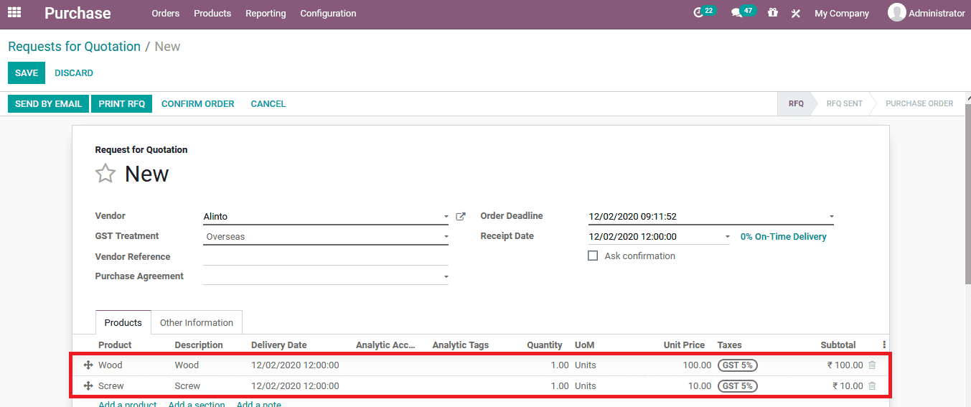Expand the Purchase Agreement dropdown
This screenshot has height=407, width=971.
pyautogui.click(x=446, y=277)
